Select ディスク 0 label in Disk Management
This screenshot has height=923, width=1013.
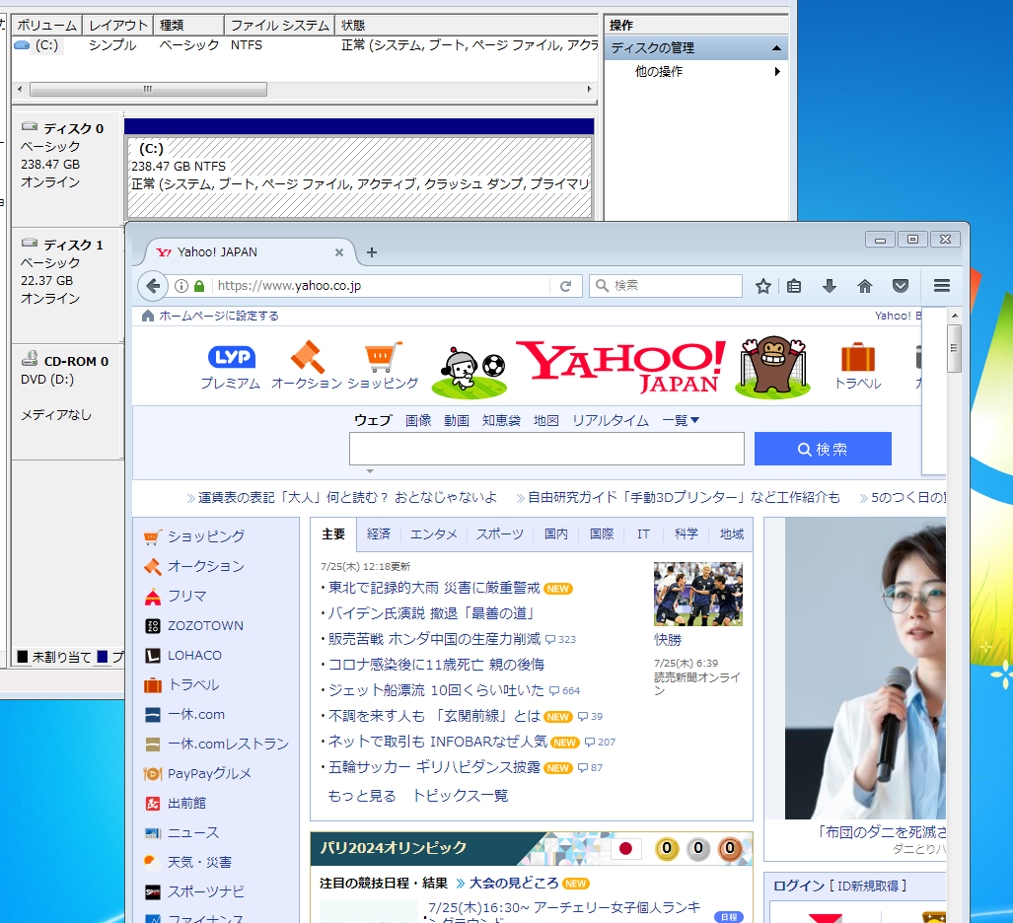pos(73,128)
